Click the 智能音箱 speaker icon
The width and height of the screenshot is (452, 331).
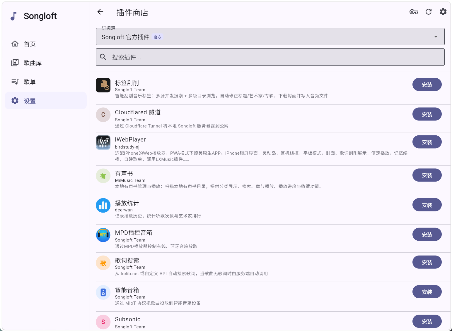coord(103,292)
